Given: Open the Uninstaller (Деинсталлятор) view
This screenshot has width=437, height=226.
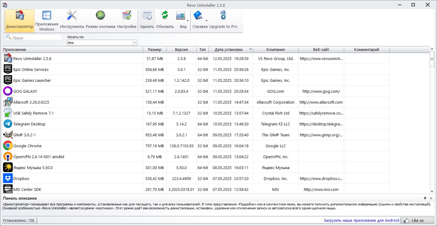Looking at the screenshot, I should [20, 21].
